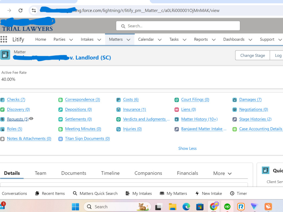Click the Discovery related list icon

[x=2, y=110]
